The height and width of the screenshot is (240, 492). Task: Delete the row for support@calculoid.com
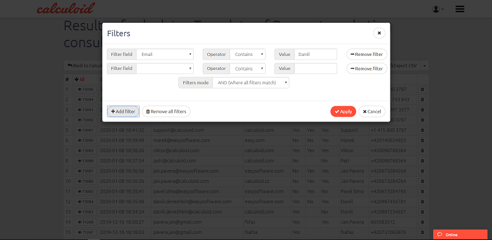pos(423,130)
